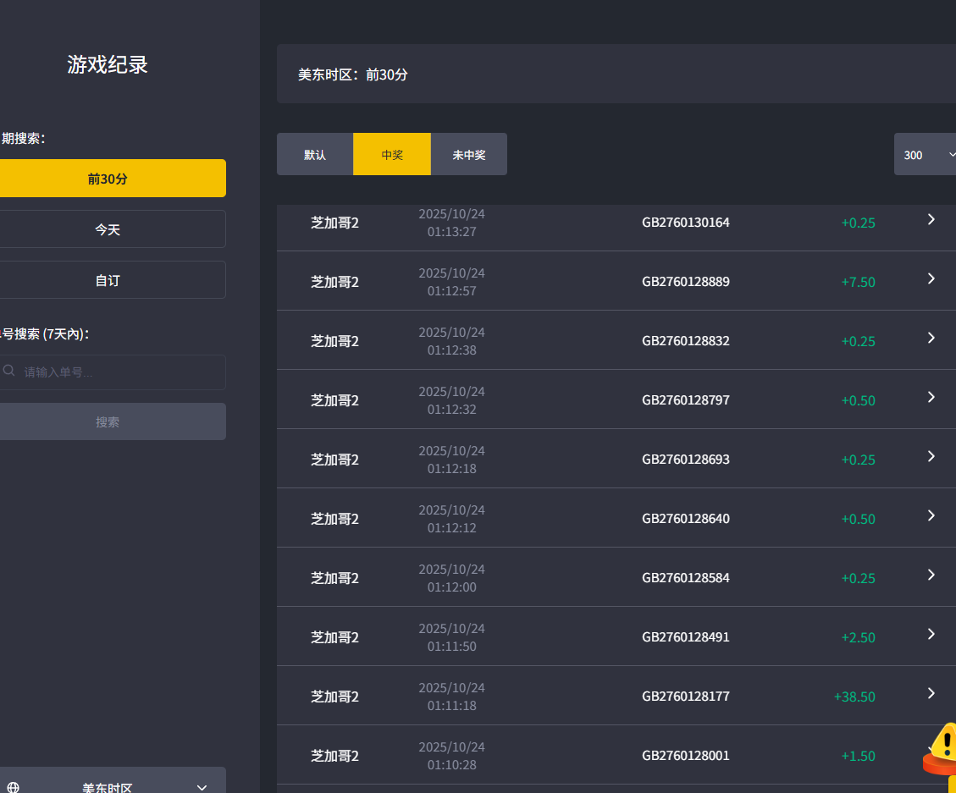Open details arrow for record GB2760128177
Image resolution: width=956 pixels, height=793 pixels.
[931, 693]
